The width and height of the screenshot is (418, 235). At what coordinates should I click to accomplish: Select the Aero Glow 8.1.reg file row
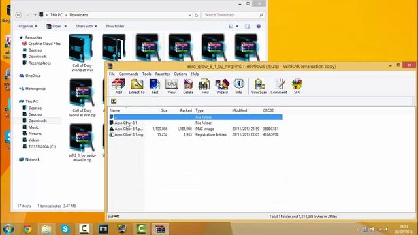point(196,134)
